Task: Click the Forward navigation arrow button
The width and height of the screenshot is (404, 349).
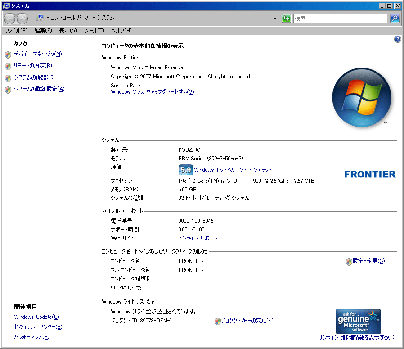Action: click(22, 18)
